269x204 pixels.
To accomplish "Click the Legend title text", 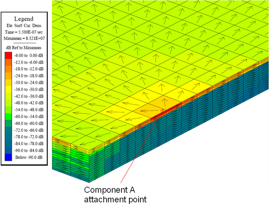I will pos(24,19).
